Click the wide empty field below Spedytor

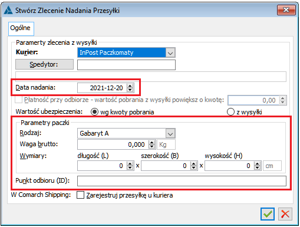click(x=151, y=77)
